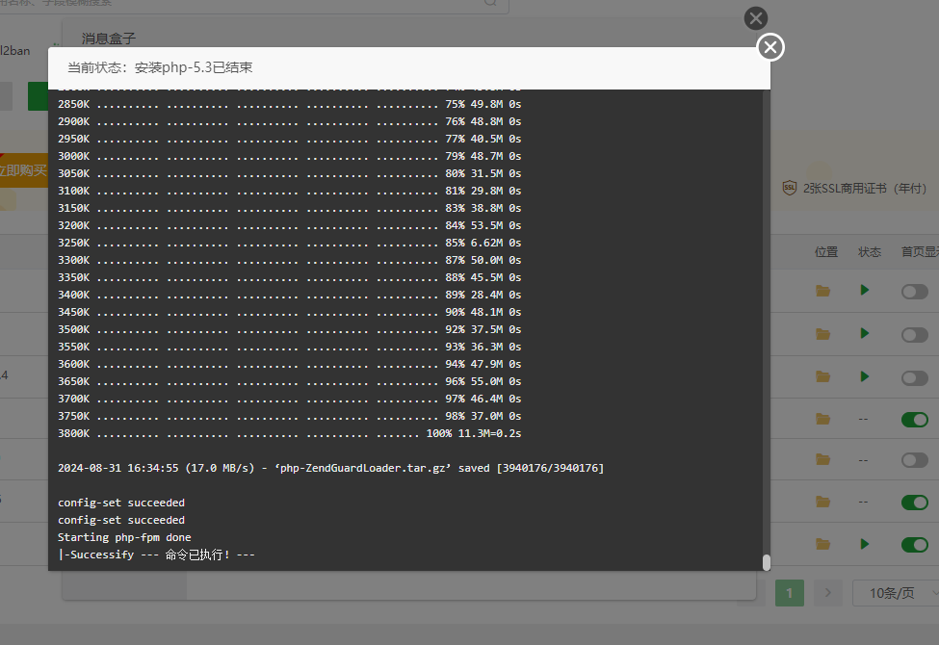Click the running status arrow in last row
Viewport: 939px width, 645px height.
pyautogui.click(x=864, y=544)
